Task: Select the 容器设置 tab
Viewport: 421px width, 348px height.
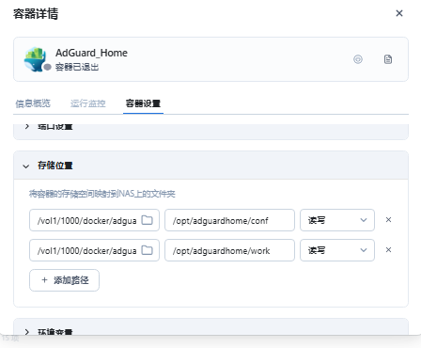Action: [143, 103]
